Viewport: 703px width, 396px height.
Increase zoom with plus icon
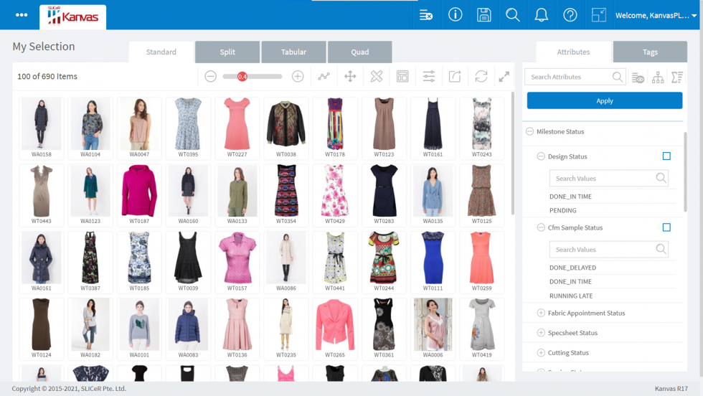pyautogui.click(x=298, y=76)
